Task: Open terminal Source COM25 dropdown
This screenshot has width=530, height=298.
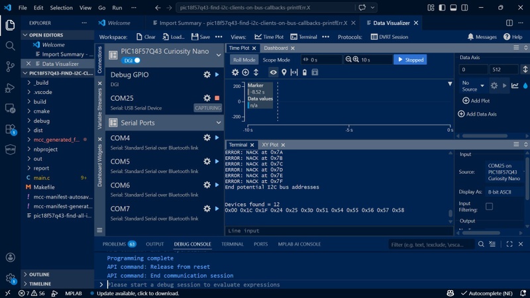Action: pyautogui.click(x=505, y=172)
